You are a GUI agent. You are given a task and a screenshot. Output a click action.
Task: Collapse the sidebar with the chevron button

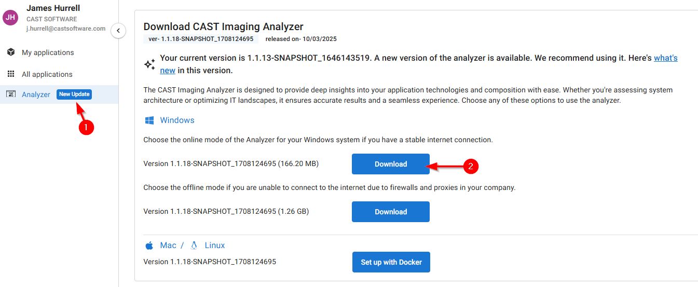(x=118, y=31)
